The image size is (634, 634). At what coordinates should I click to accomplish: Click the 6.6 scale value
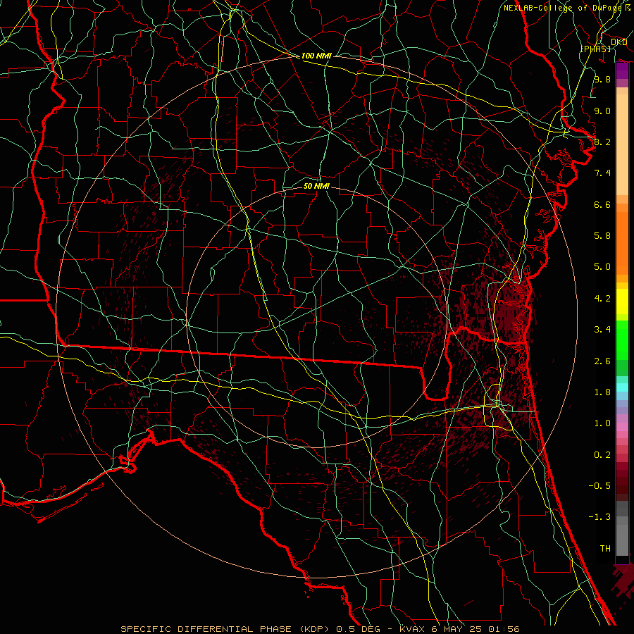coord(602,204)
